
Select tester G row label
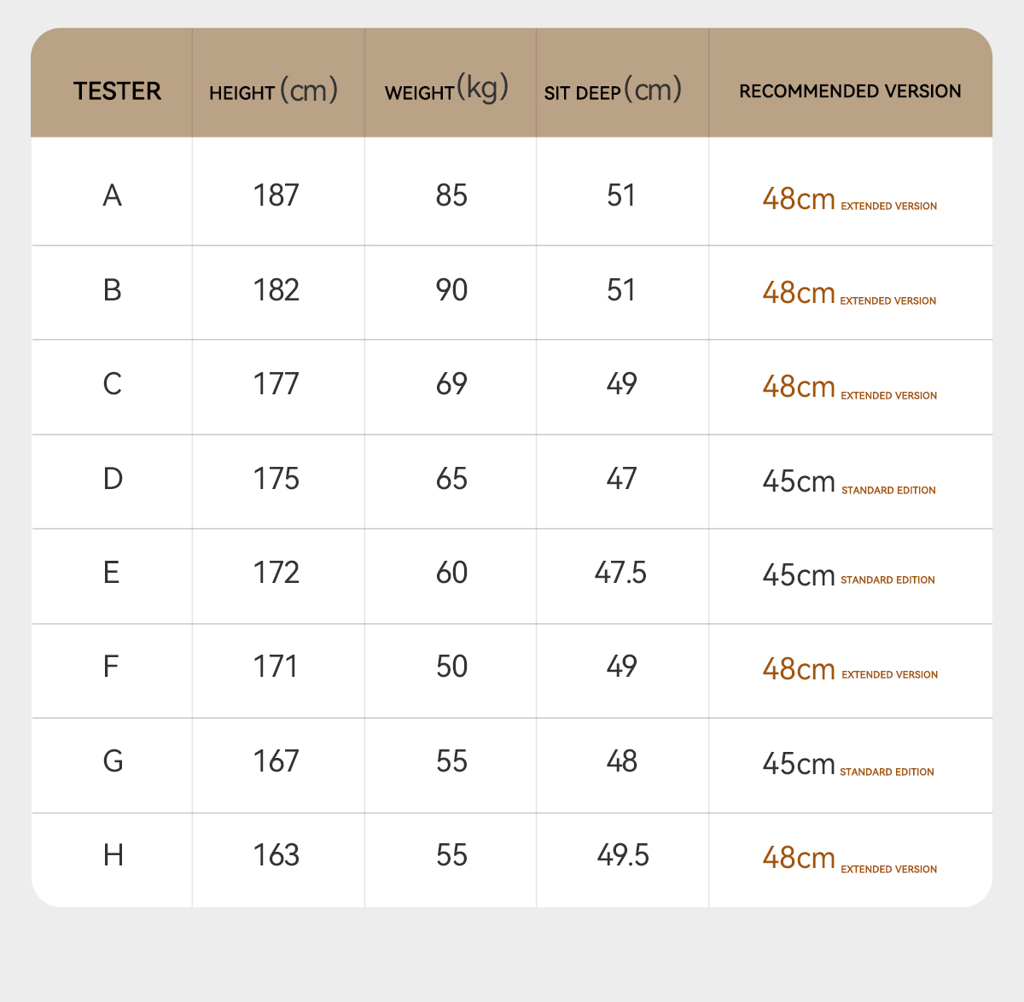113,761
